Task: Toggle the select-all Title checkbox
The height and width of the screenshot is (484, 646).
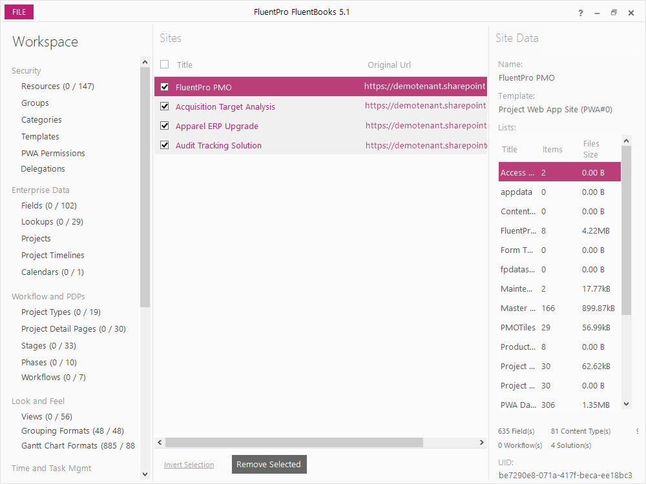Action: point(164,64)
